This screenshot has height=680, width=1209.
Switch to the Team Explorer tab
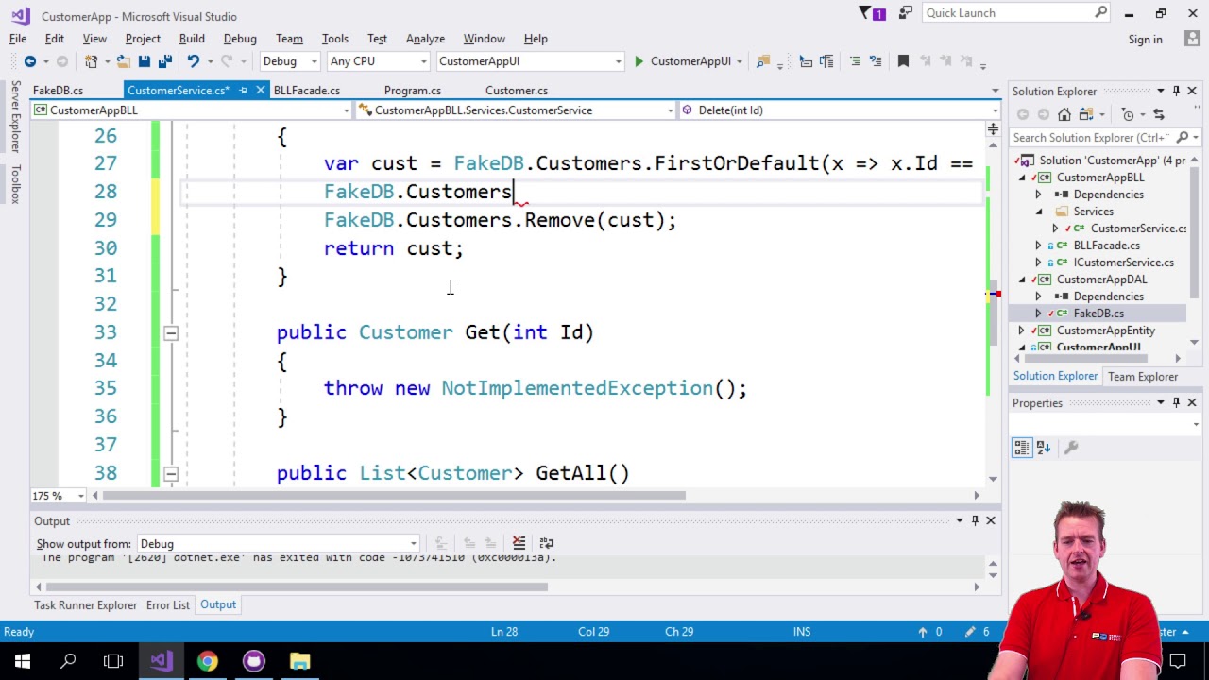[1143, 377]
